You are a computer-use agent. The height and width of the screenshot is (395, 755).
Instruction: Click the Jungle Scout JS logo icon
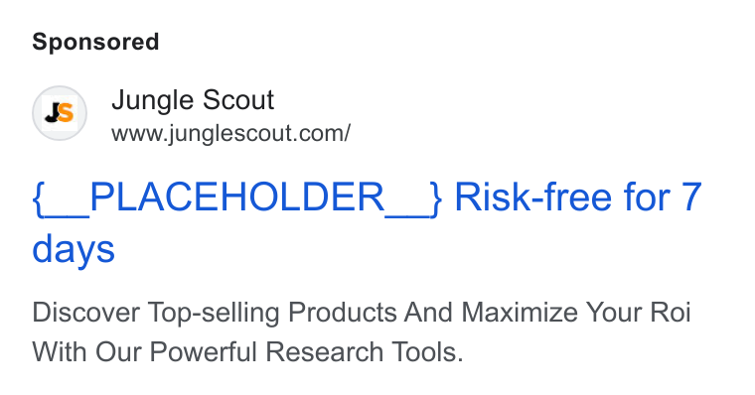60,113
